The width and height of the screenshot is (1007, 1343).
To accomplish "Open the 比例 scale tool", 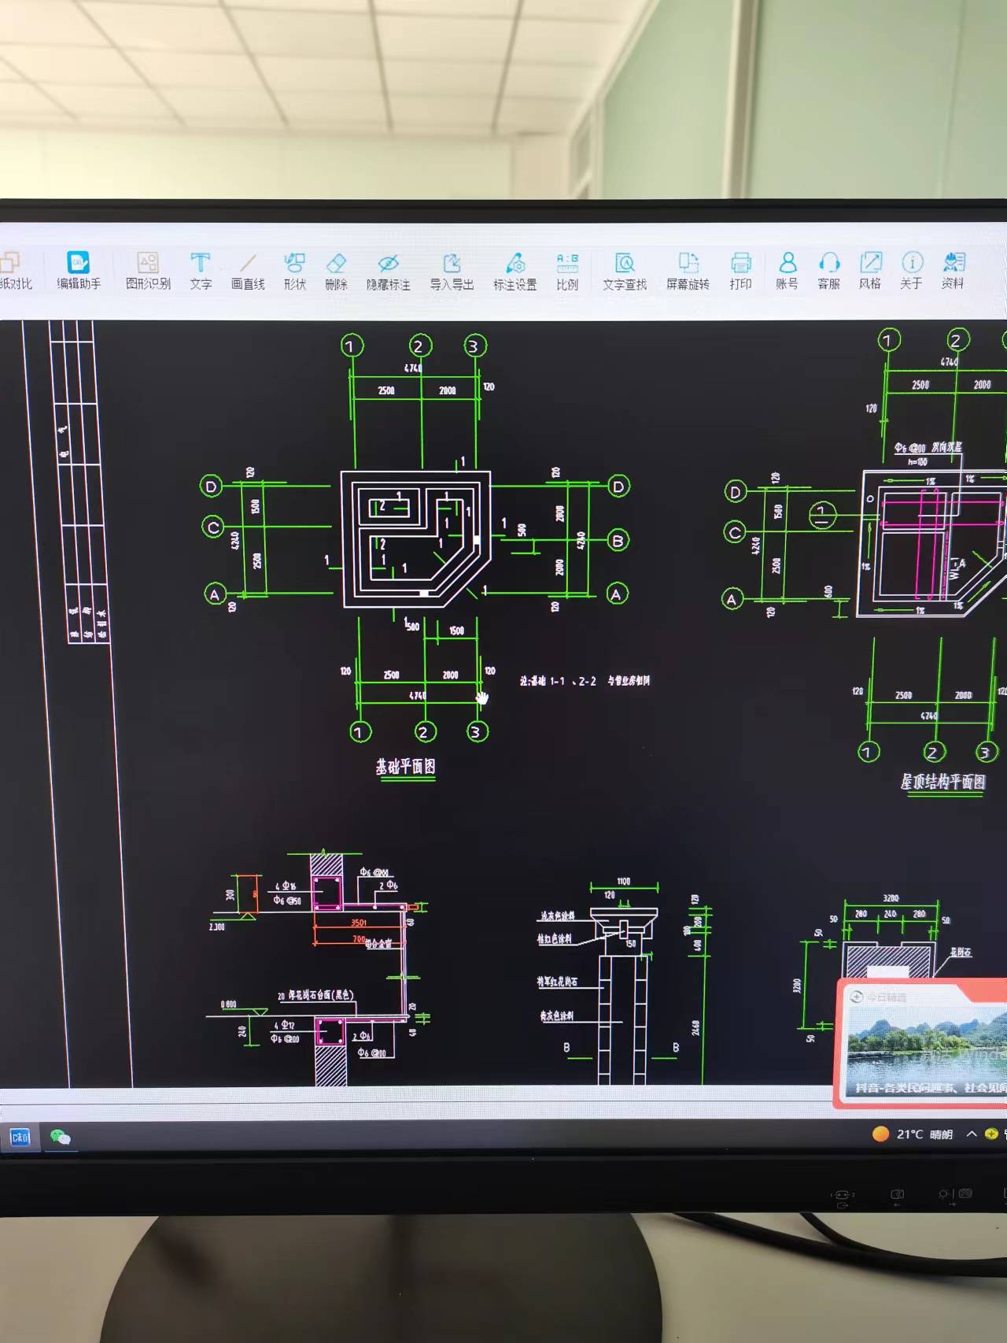I will (x=567, y=271).
